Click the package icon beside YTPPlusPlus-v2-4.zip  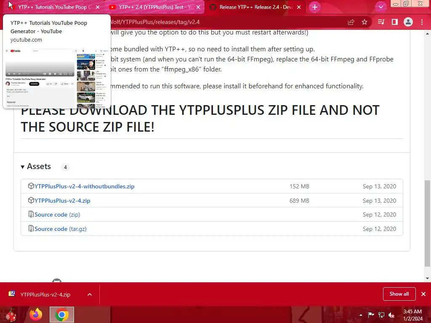coord(31,200)
